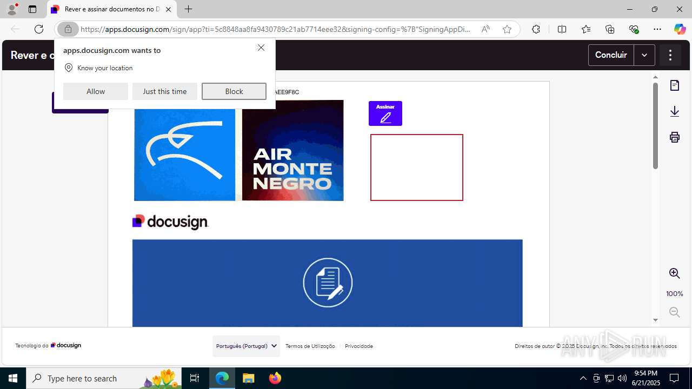
Task: Open Edge Collections
Action: 610,29
